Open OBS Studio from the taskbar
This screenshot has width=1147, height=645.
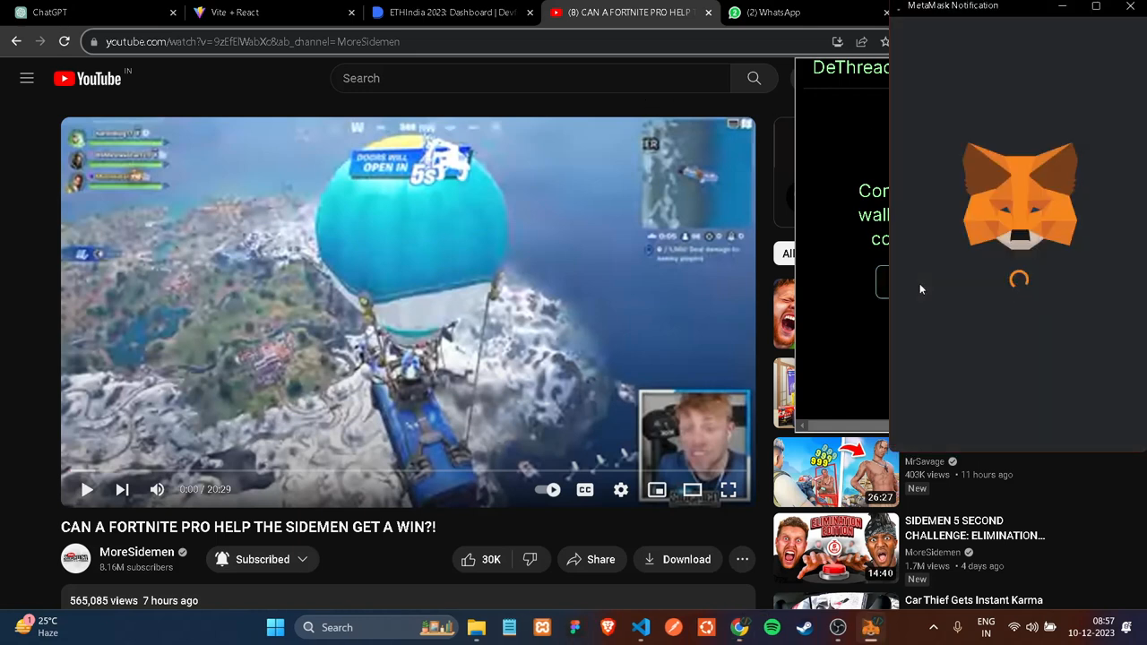coord(838,627)
